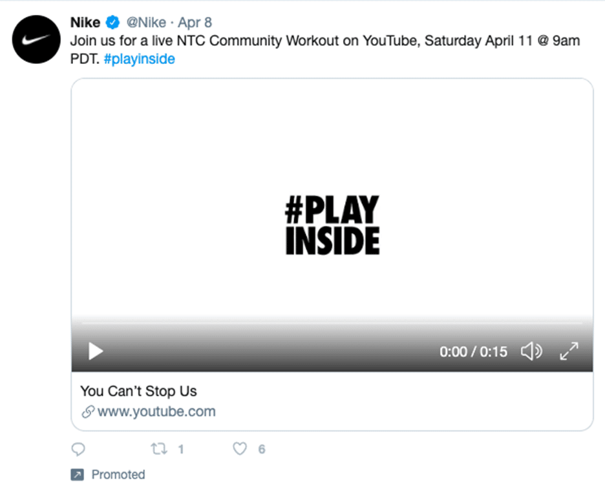Open the You Can't Stop Us card title

138,391
